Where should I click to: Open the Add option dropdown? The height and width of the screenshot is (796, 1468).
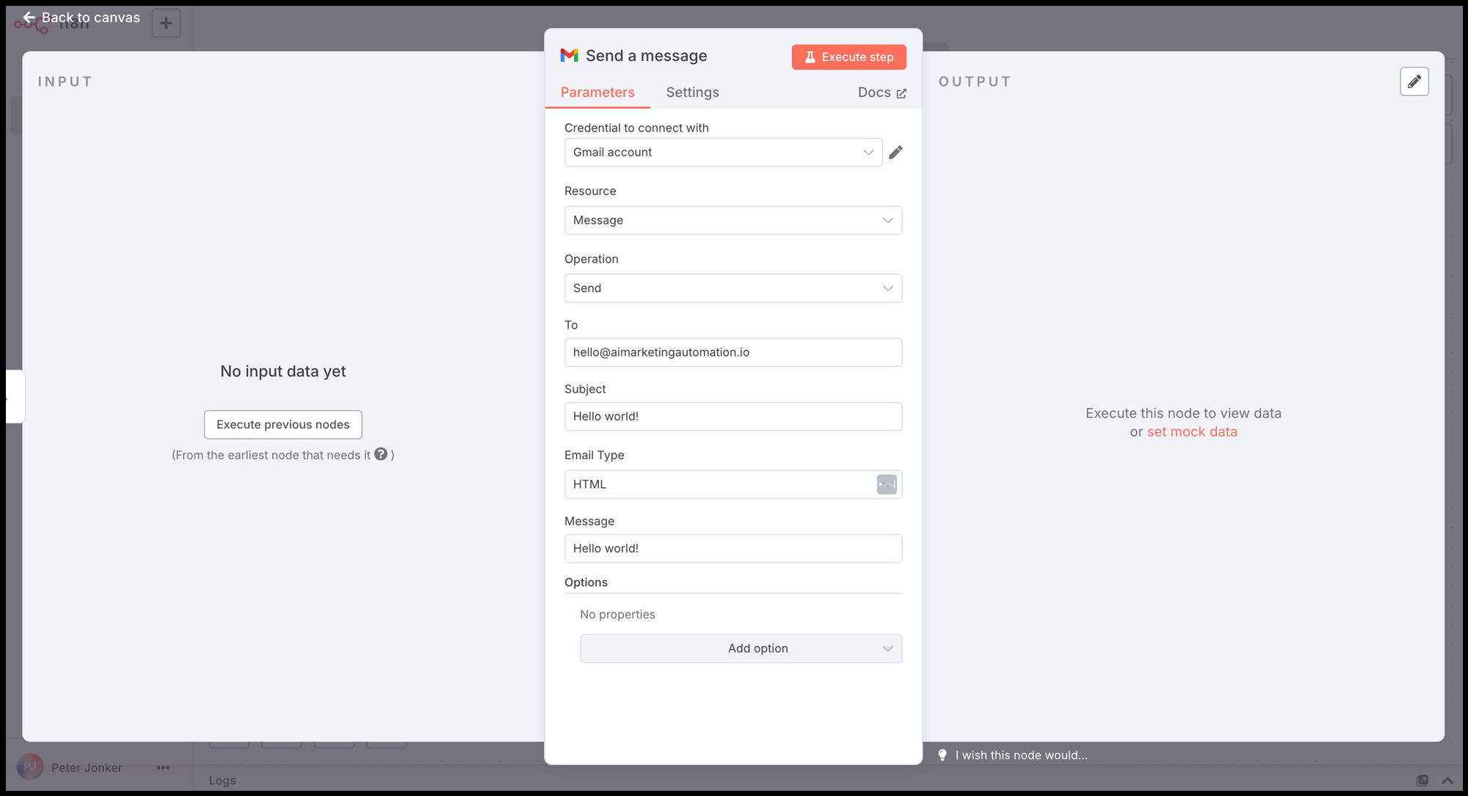(741, 649)
